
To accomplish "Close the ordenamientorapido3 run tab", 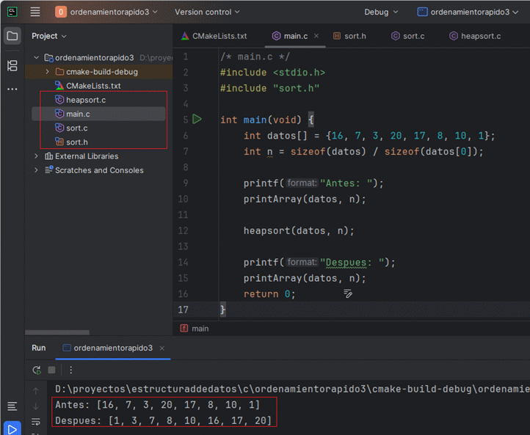I will coord(162,348).
